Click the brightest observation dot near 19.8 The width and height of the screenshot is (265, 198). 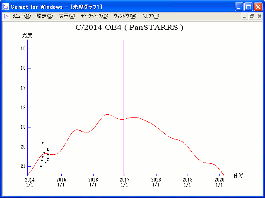click(x=43, y=143)
